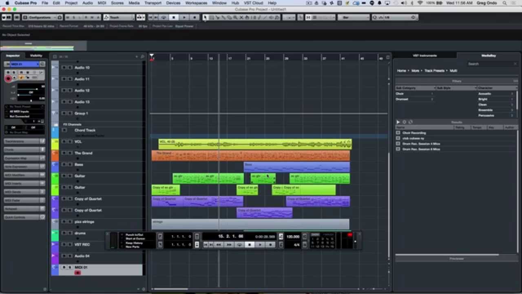
Task: Select Drum Rec. Session 4 Mics result
Action: coord(421,144)
